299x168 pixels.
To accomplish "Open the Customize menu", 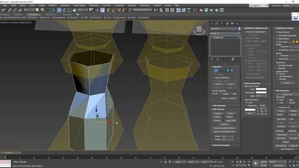I will pyautogui.click(x=119, y=6).
